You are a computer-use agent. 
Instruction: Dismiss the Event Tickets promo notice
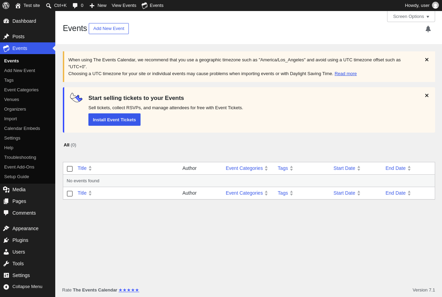click(x=427, y=95)
